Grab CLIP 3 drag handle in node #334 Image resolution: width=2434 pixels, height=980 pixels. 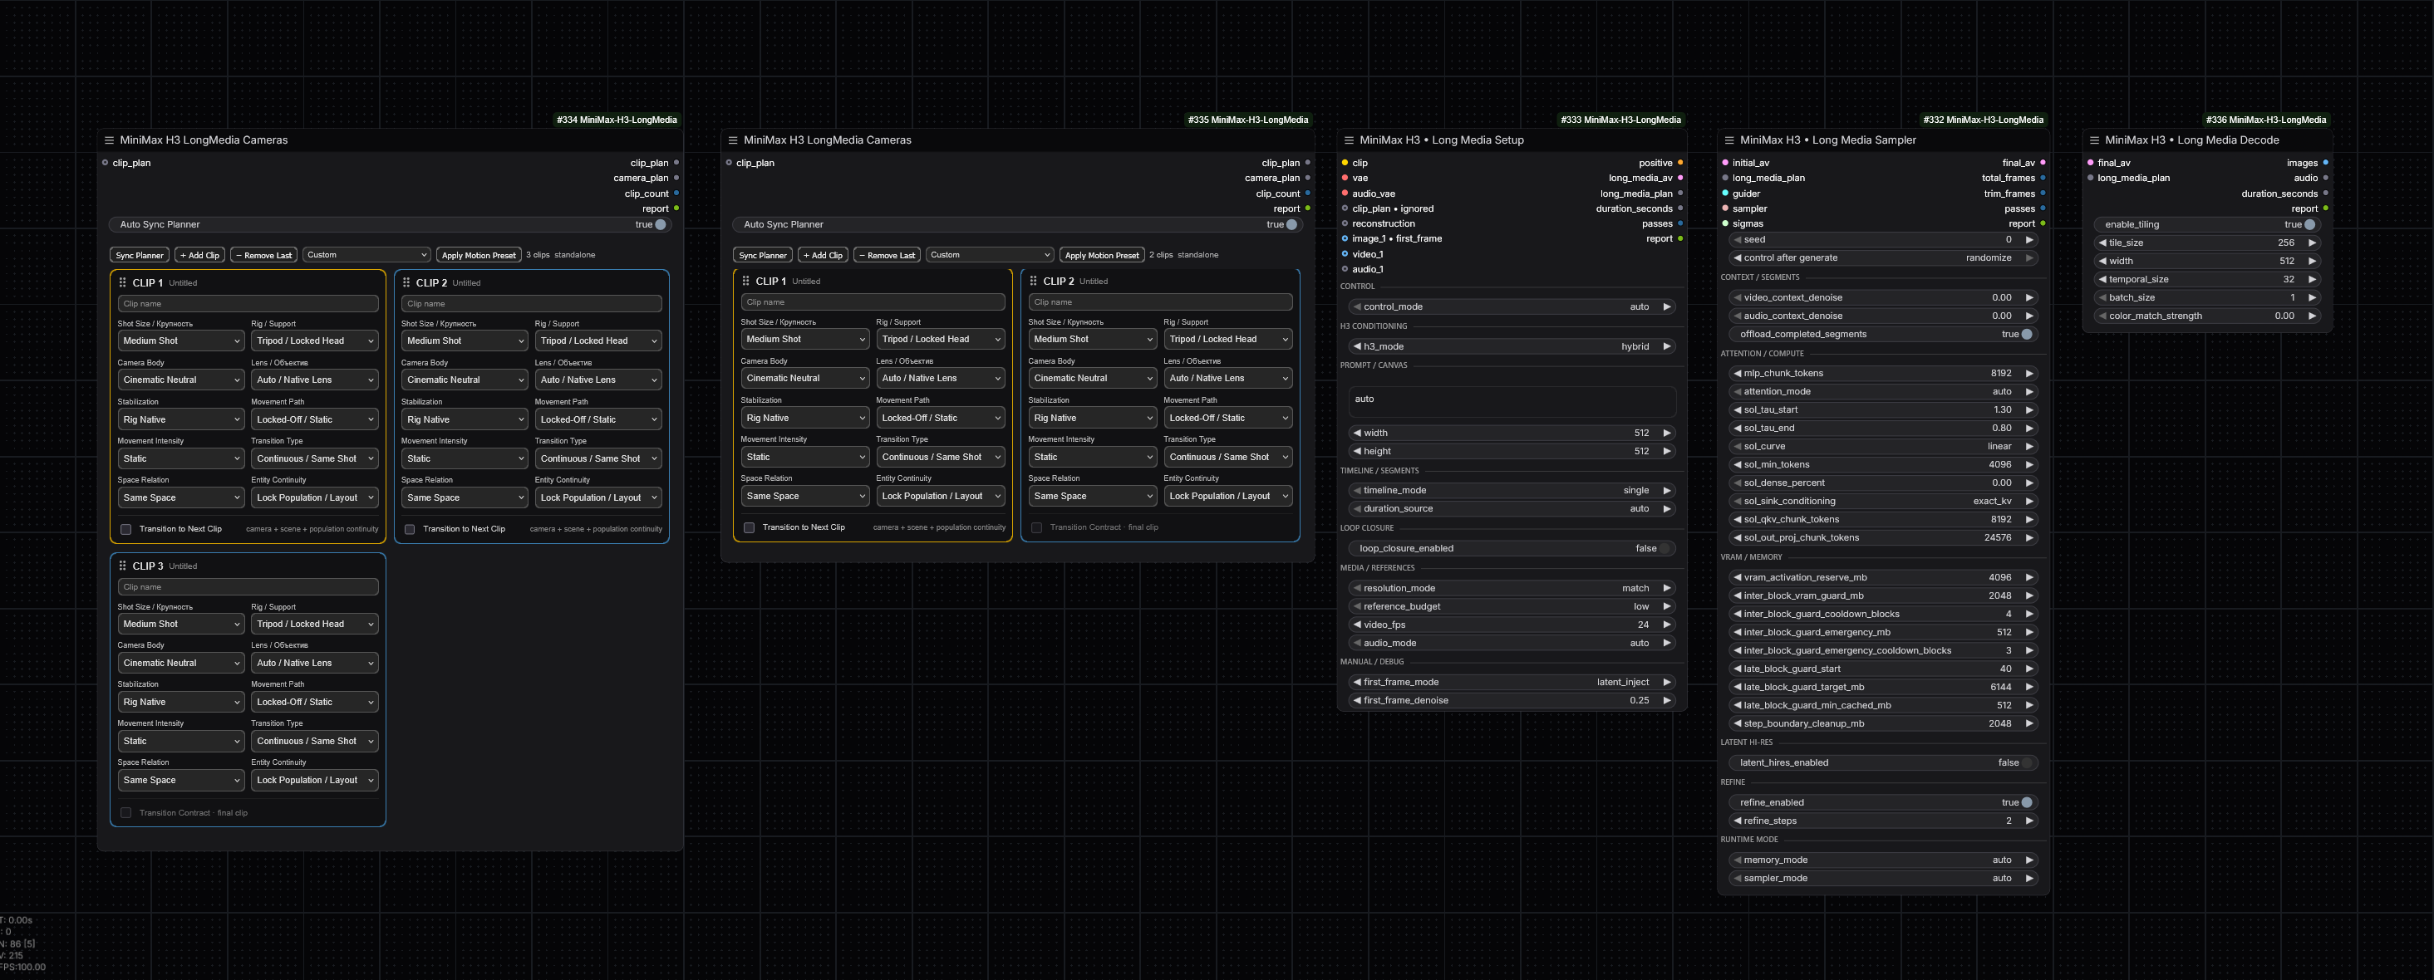pyautogui.click(x=125, y=566)
